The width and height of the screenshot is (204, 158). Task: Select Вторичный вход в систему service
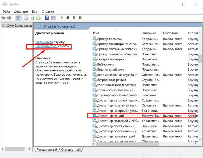(x=145, y=85)
